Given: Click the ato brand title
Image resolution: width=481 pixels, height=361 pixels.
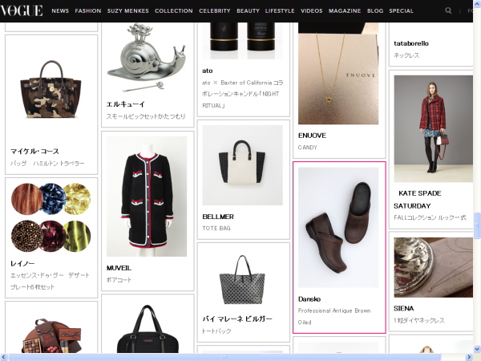Looking at the screenshot, I should pos(208,71).
